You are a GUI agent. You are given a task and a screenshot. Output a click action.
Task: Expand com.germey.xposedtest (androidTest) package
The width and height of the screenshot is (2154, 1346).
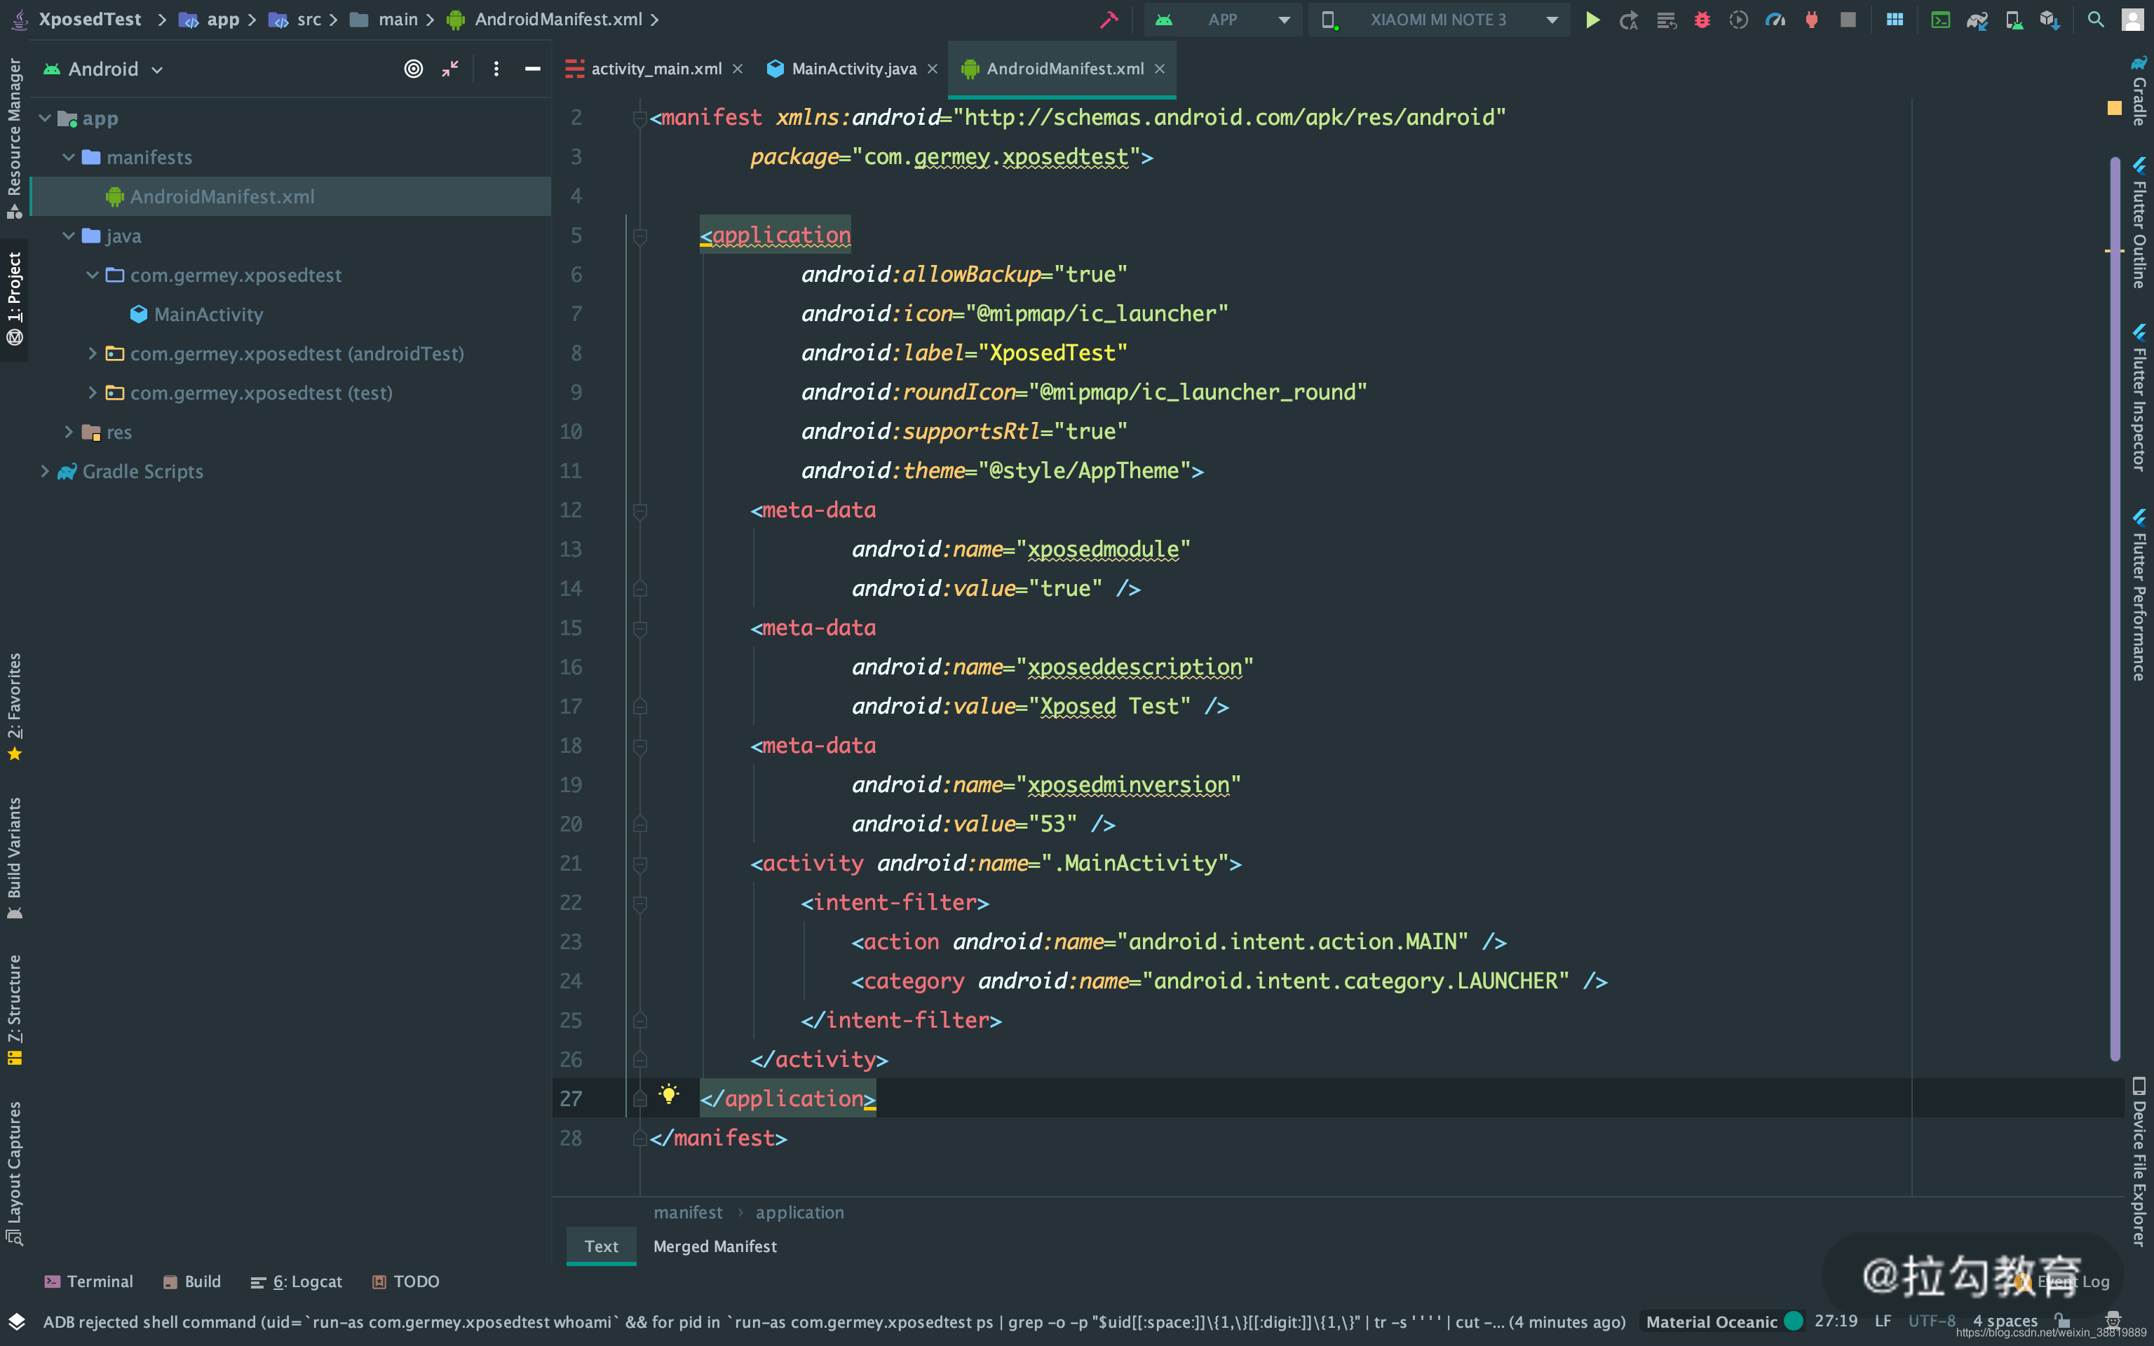[x=93, y=353]
